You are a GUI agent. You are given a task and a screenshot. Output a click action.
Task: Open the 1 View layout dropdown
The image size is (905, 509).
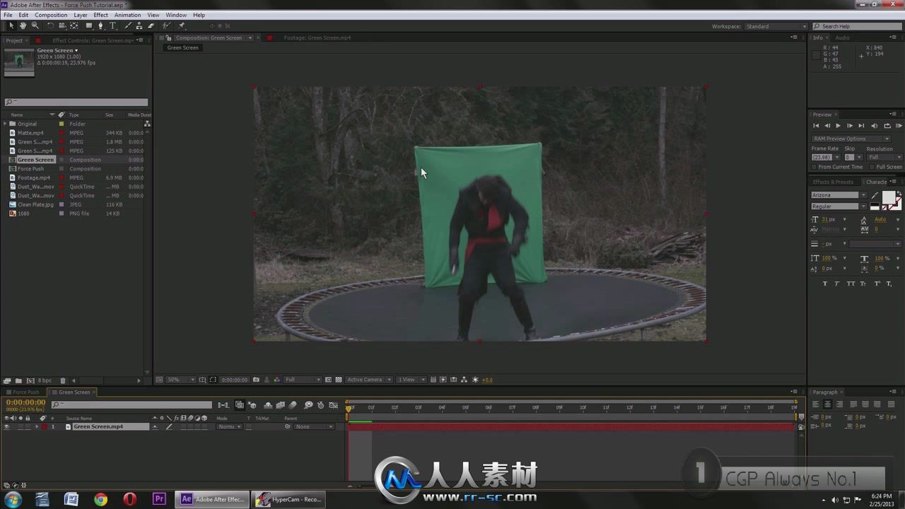point(411,380)
